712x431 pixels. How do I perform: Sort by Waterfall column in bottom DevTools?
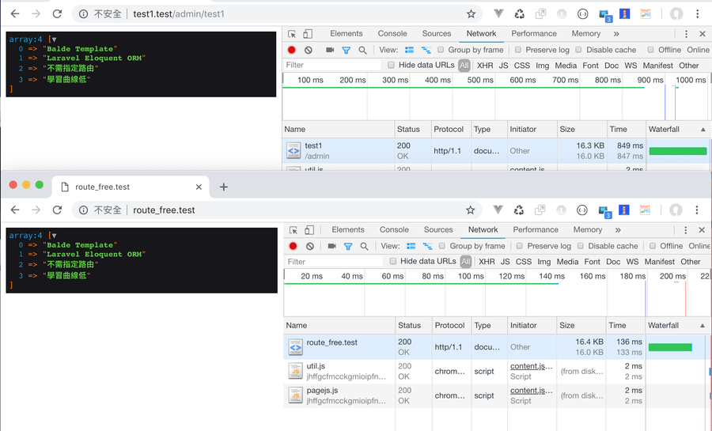coord(677,325)
